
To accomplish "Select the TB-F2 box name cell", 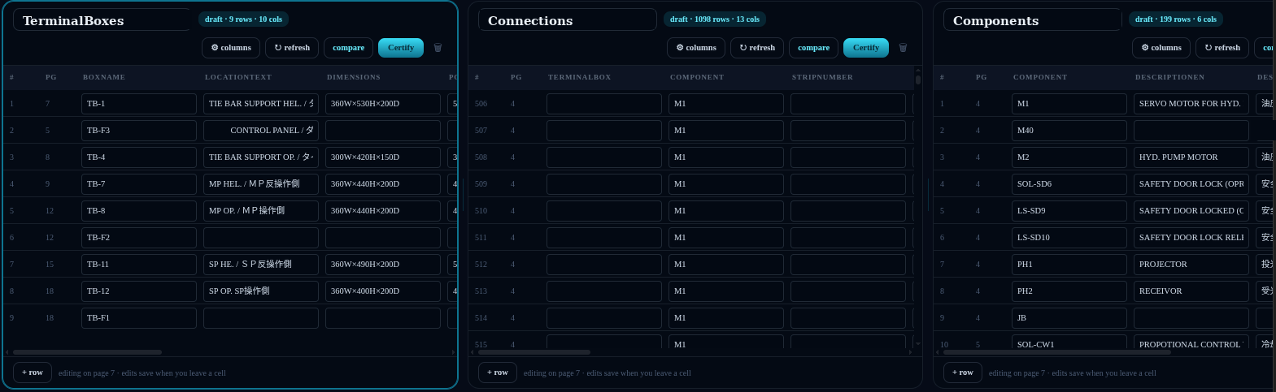I will click(x=139, y=238).
